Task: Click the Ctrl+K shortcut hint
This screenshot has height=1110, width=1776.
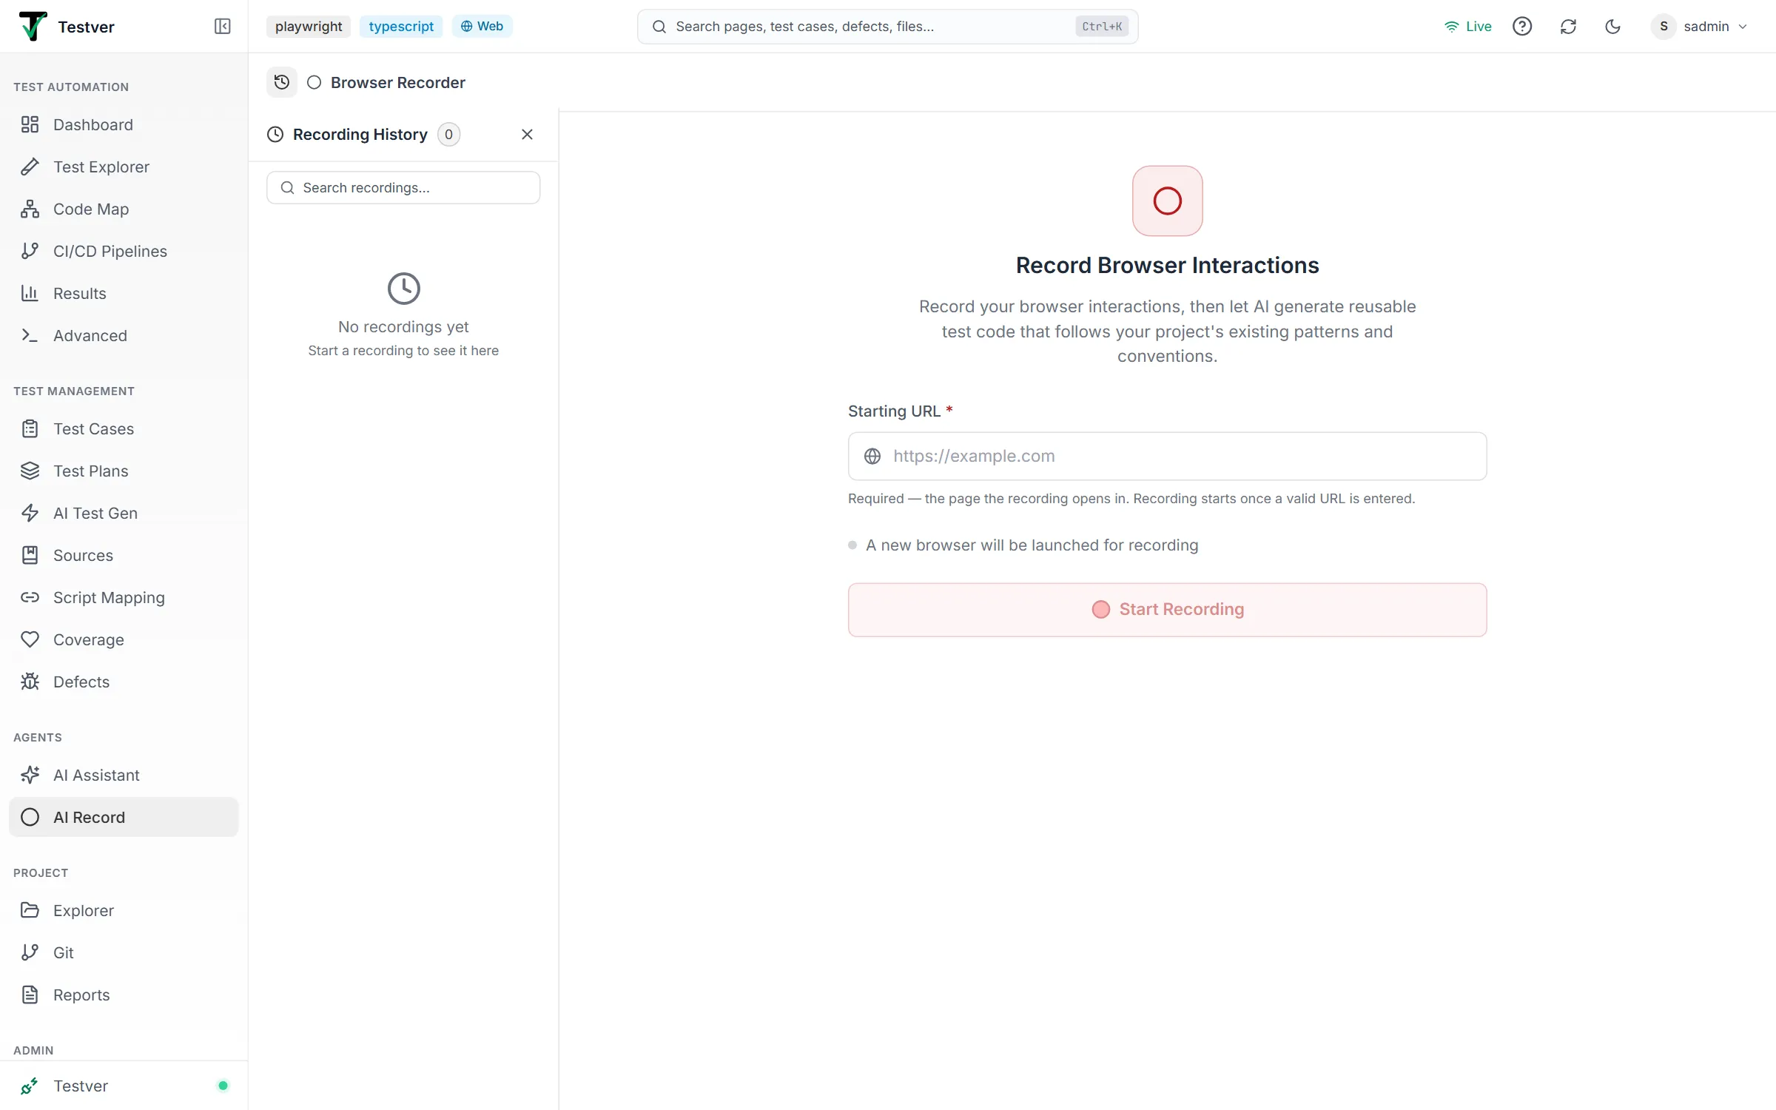Action: (1102, 27)
